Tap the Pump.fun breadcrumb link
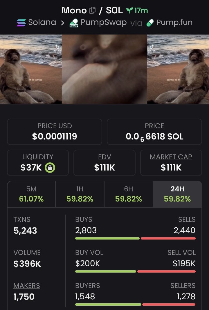 click(x=174, y=23)
